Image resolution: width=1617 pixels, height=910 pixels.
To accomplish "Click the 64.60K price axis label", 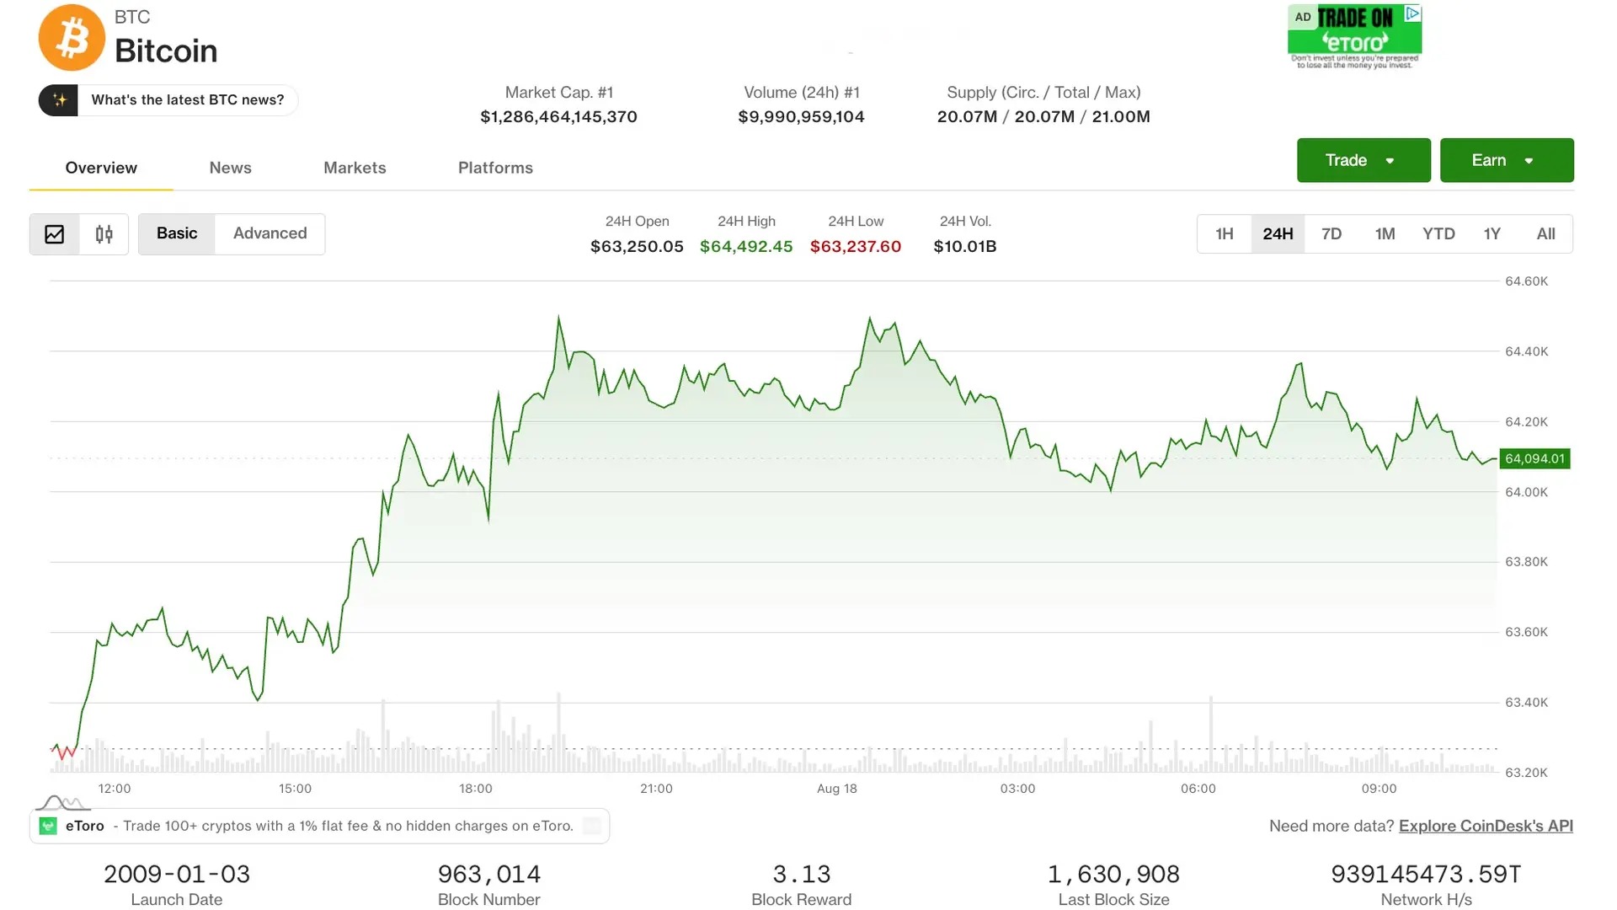I will [1526, 281].
